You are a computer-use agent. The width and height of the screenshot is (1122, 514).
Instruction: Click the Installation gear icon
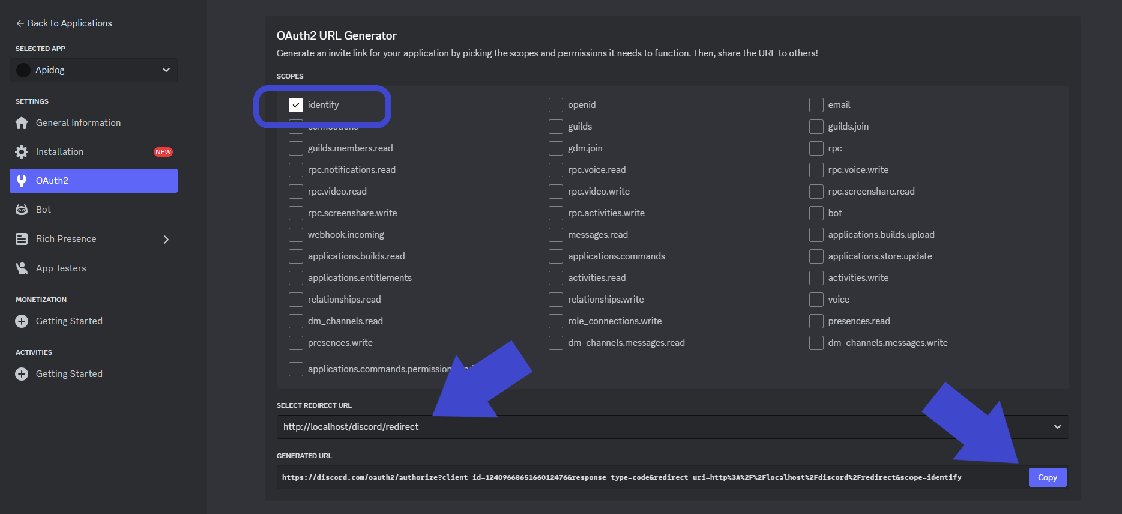pos(22,152)
